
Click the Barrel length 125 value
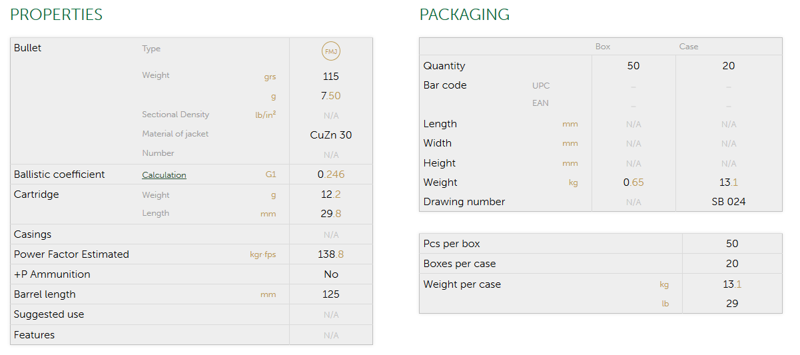(x=331, y=294)
